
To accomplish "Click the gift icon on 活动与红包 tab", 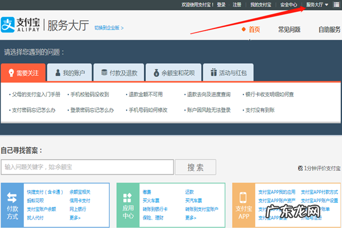I will pyautogui.click(x=214, y=72).
